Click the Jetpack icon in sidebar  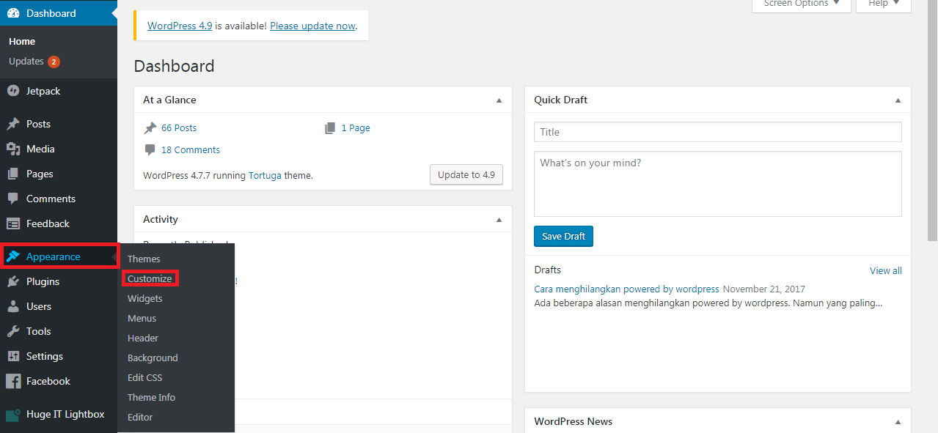(13, 91)
